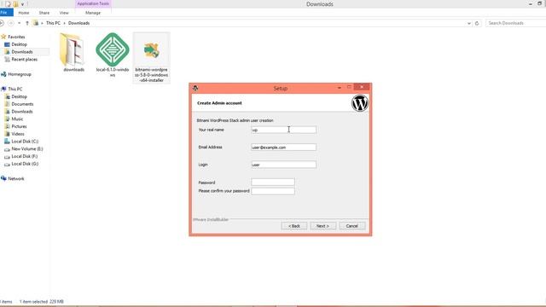
Task: Expand the address bar history dropdown
Action: (468, 23)
